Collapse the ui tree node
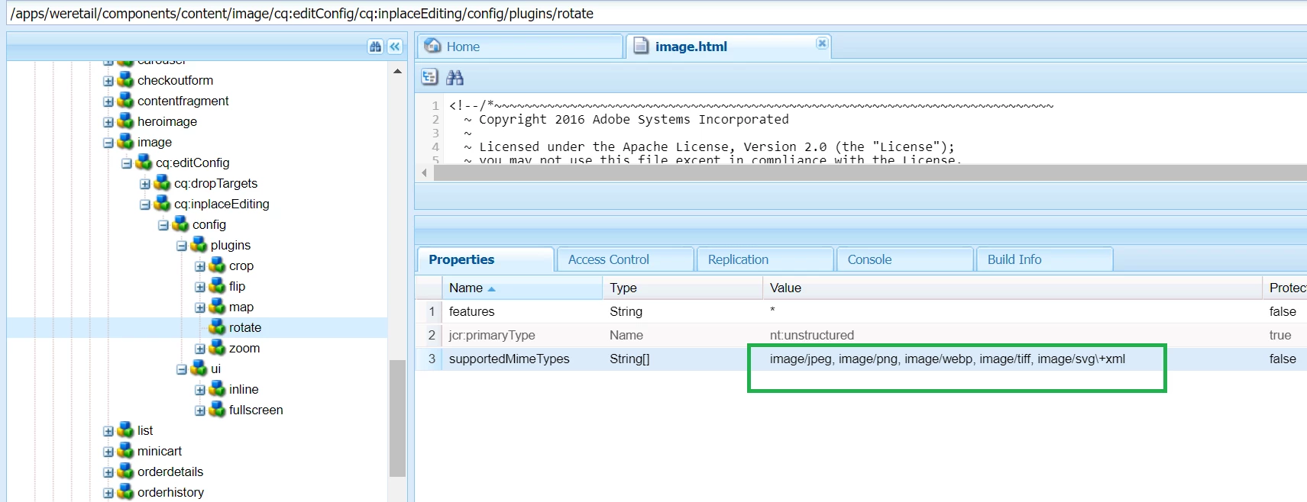 182,369
